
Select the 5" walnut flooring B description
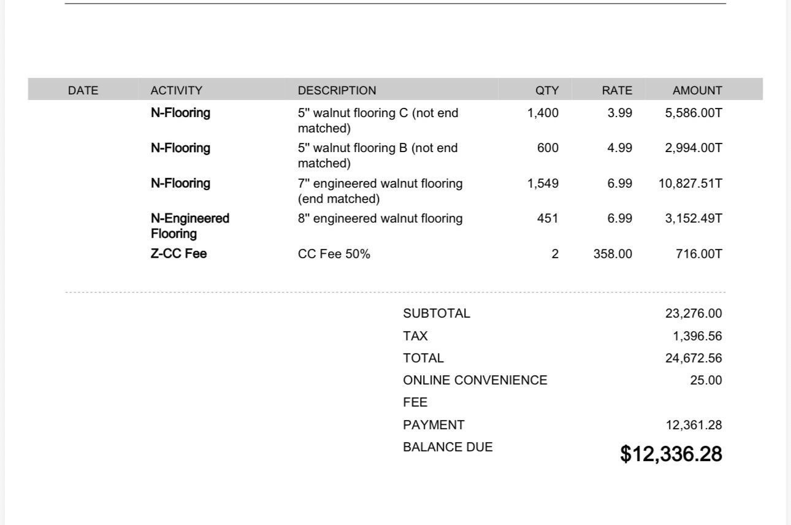(x=378, y=156)
